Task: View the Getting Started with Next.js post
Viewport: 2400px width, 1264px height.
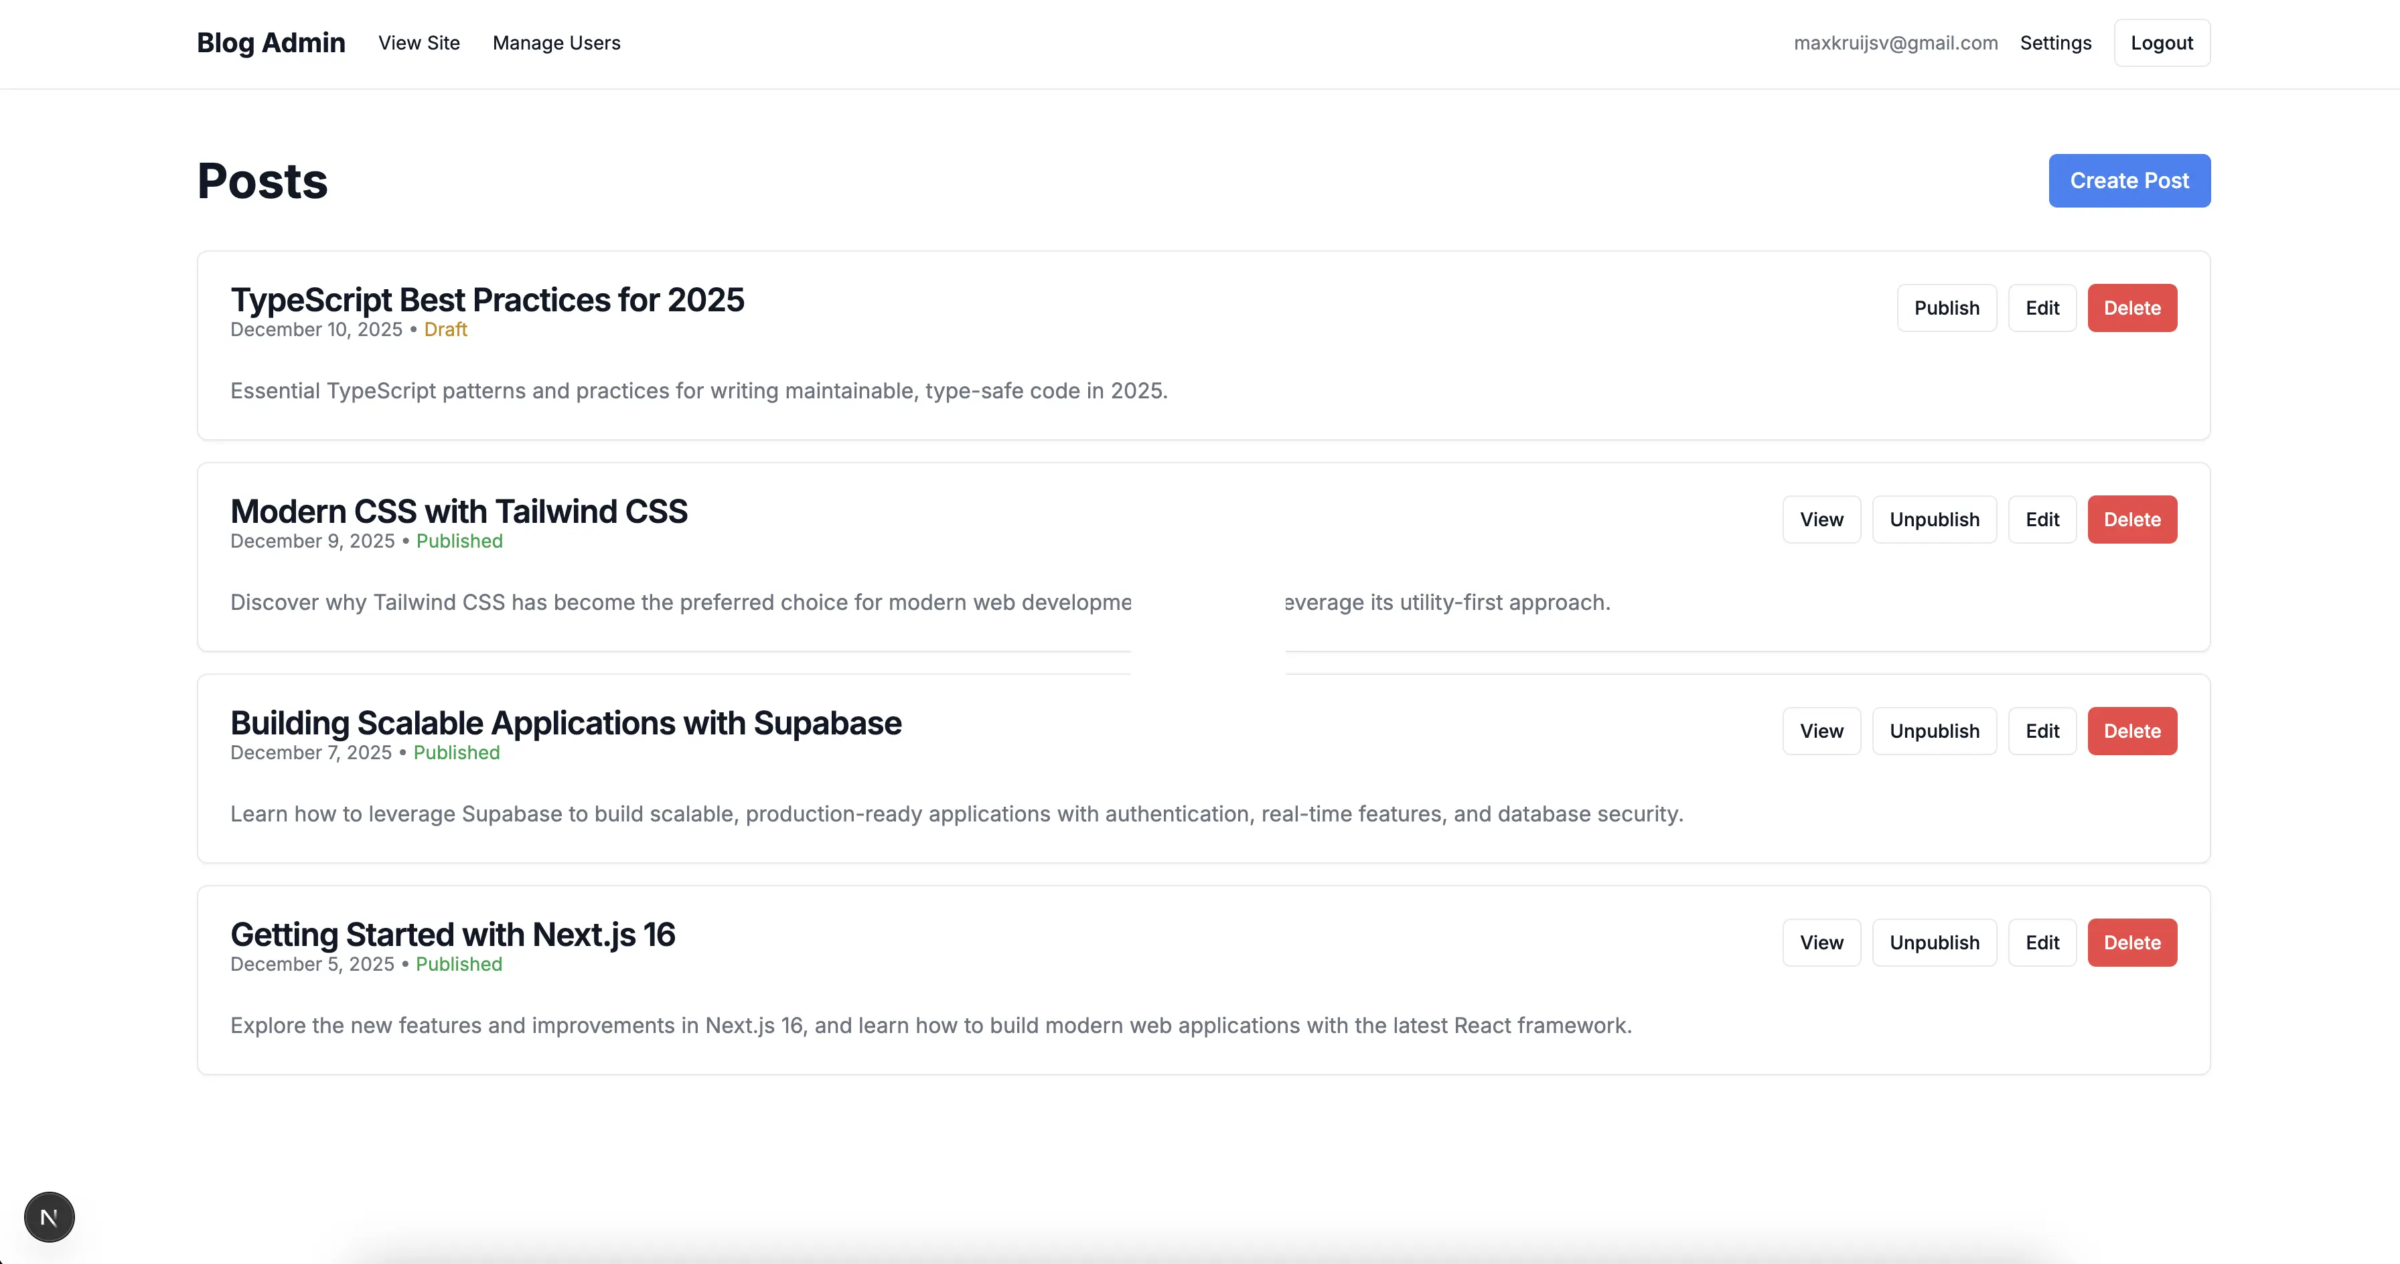Action: 1821,942
